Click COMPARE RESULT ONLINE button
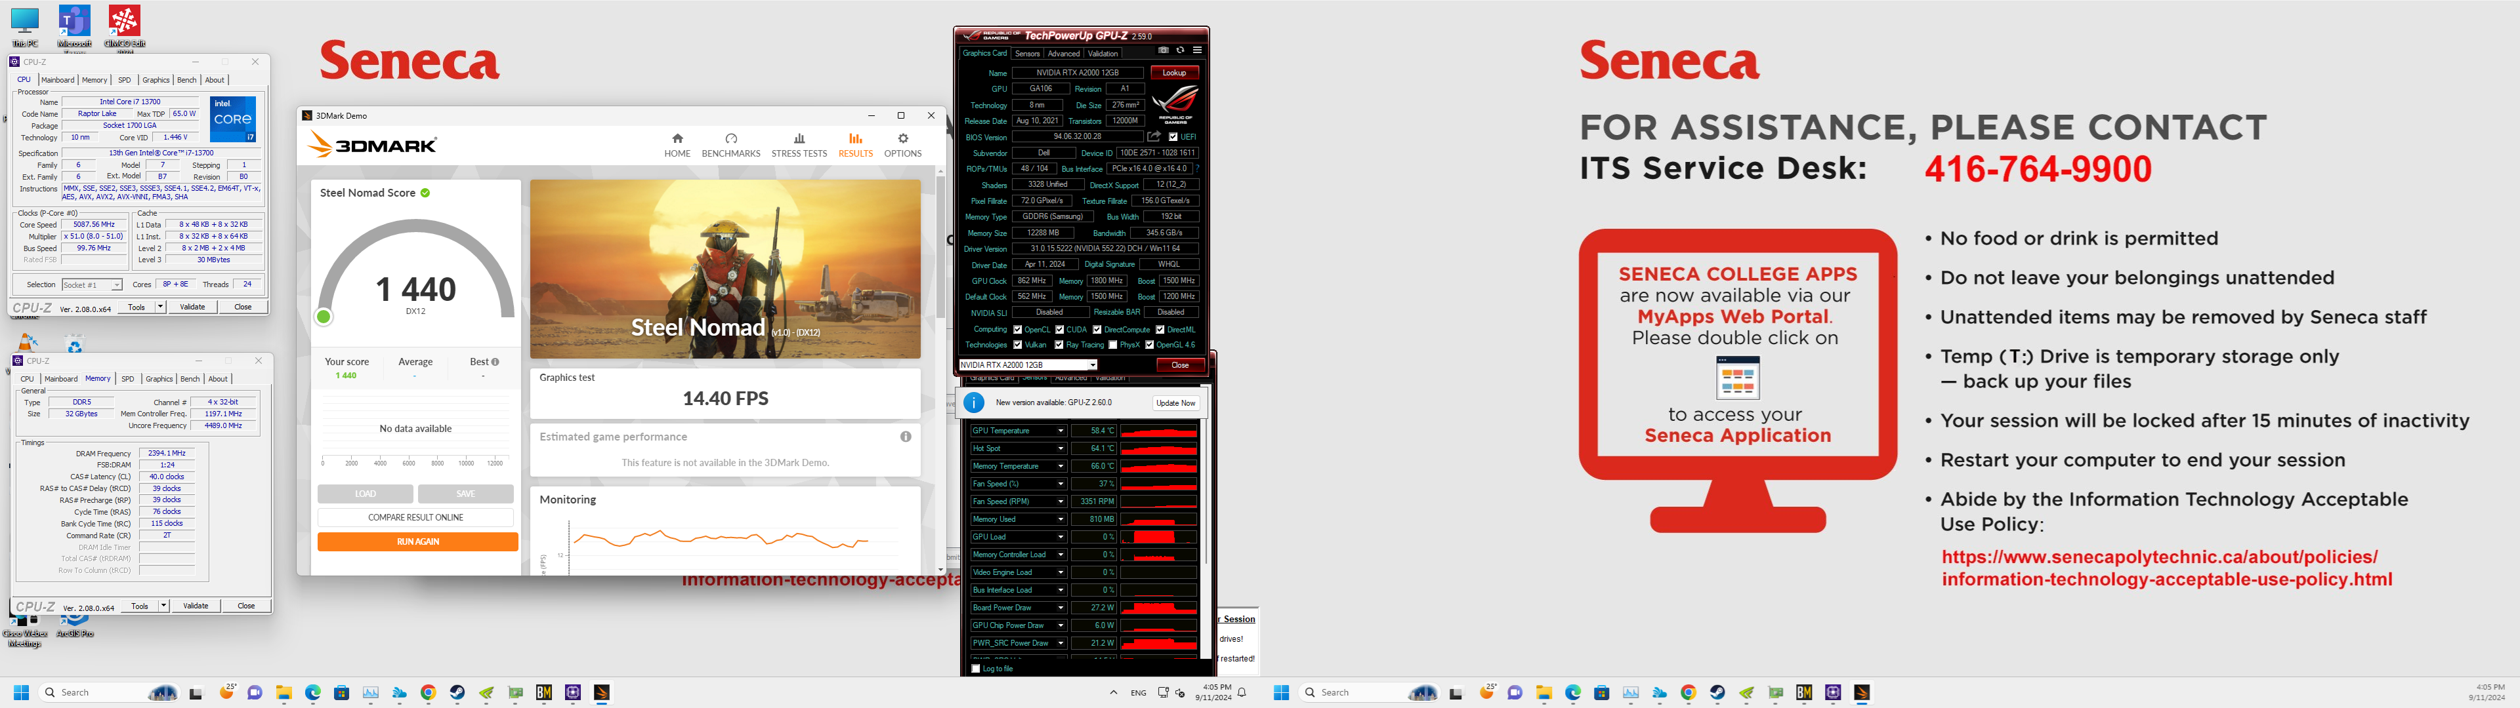This screenshot has width=2520, height=708. tap(416, 517)
